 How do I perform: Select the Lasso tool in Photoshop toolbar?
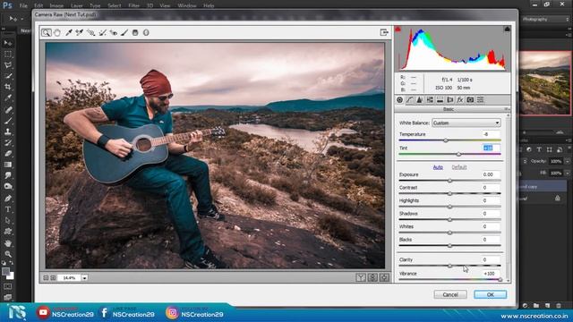coord(8,65)
